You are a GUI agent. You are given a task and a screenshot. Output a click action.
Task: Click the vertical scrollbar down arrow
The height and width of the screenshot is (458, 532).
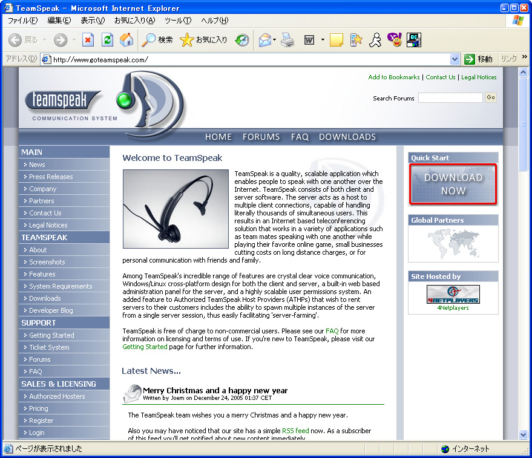[x=523, y=434]
